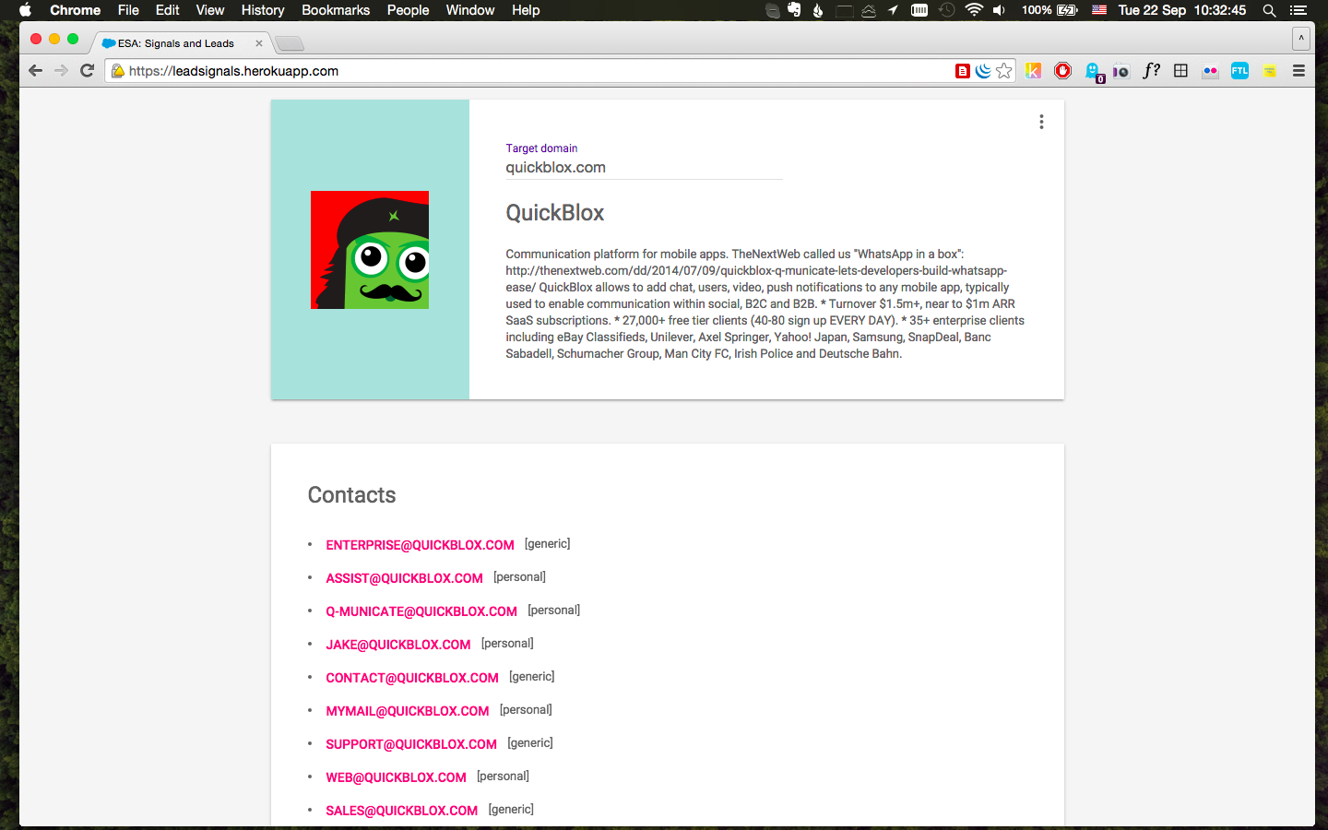The height and width of the screenshot is (830, 1328).
Task: Click the JAKE@QUICKBLOX.COM email link
Action: coord(398,645)
